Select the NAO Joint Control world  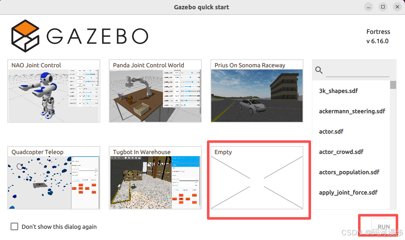pos(54,91)
